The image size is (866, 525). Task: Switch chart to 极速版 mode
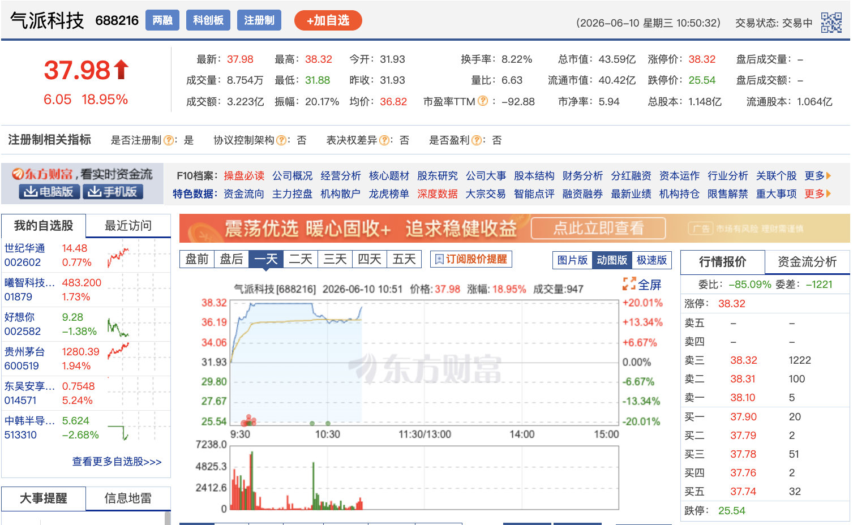point(651,260)
